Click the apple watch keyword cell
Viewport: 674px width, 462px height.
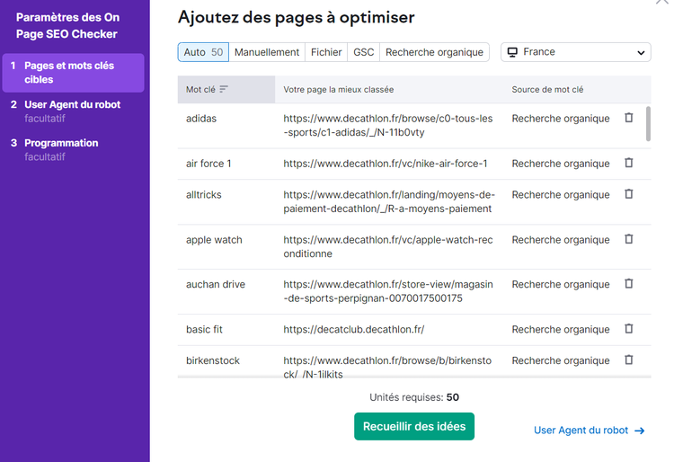(214, 240)
